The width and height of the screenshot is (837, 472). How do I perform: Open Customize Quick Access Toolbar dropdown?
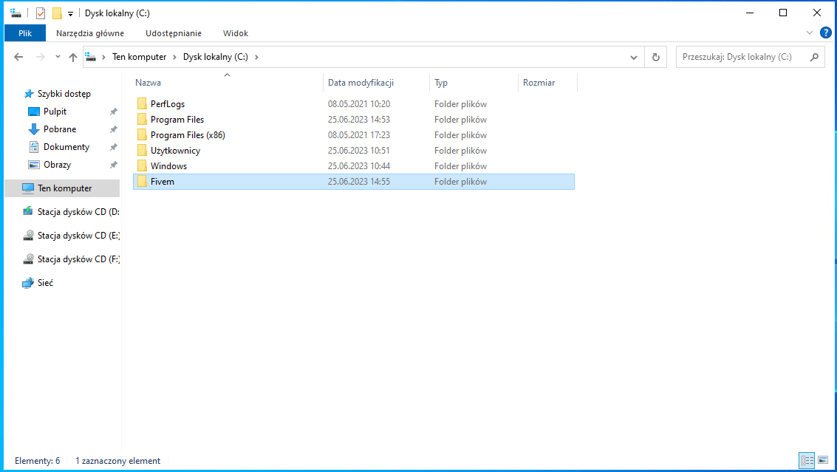point(70,13)
